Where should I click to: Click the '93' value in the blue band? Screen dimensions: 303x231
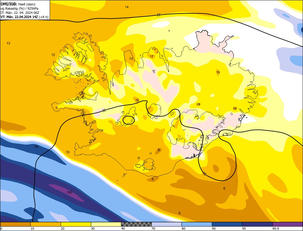pyautogui.click(x=36, y=147)
